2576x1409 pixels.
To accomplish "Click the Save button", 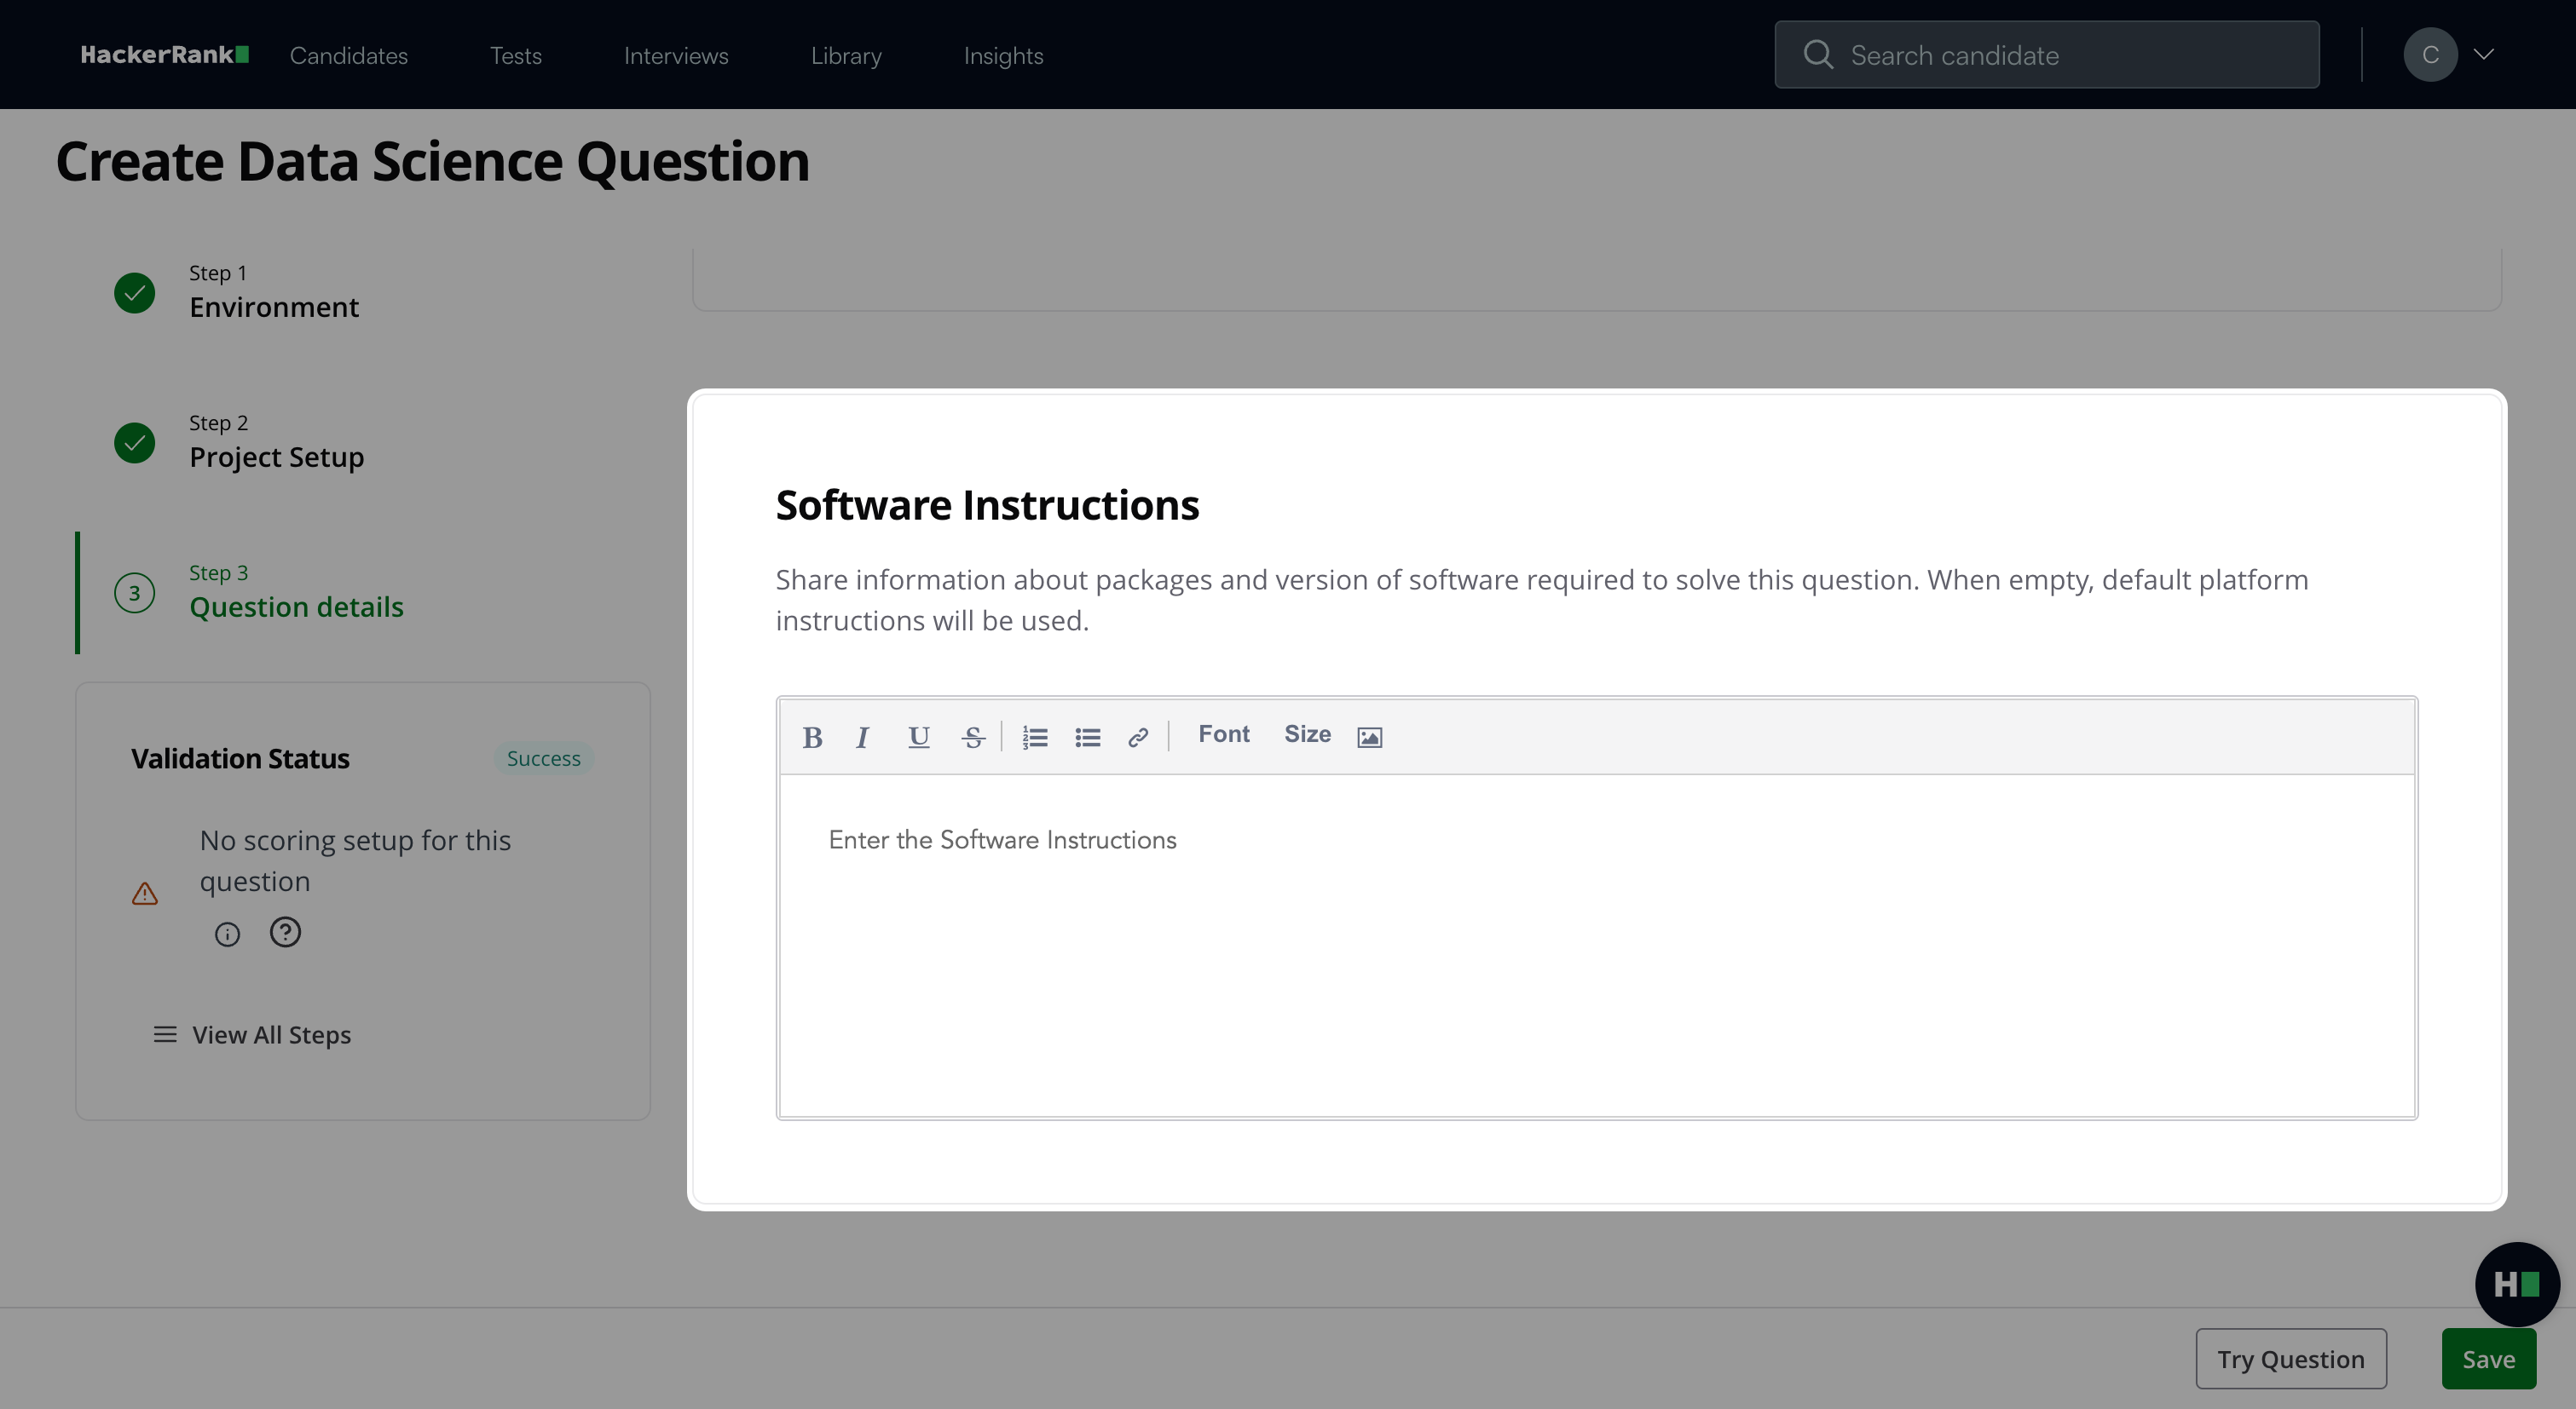I will pyautogui.click(x=2488, y=1359).
